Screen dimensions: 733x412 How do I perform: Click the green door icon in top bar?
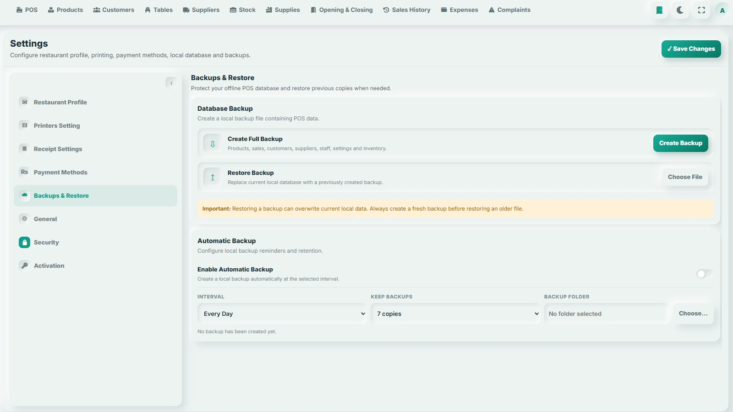(659, 10)
